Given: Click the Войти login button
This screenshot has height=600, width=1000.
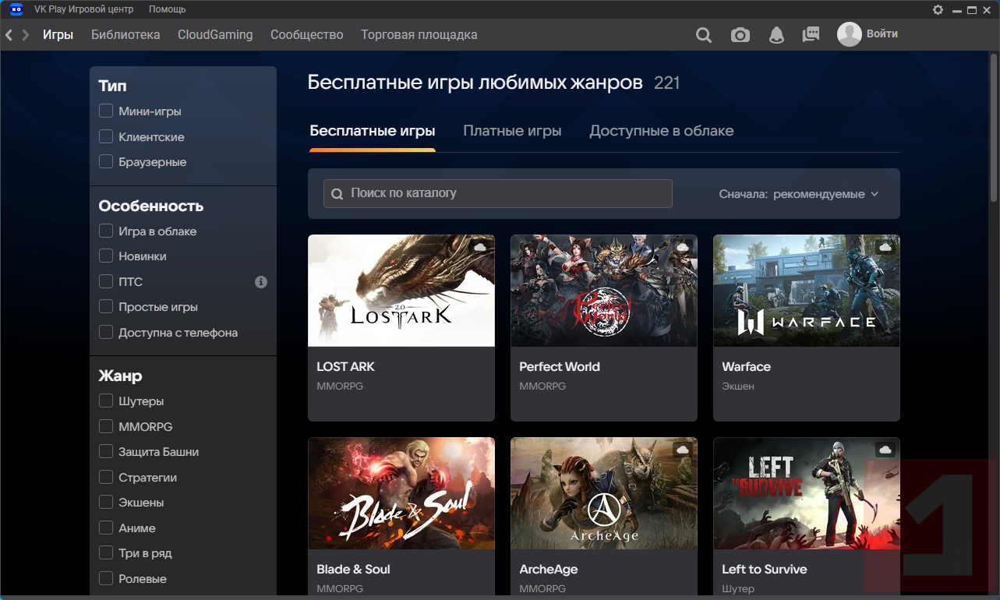Looking at the screenshot, I should coord(882,34).
